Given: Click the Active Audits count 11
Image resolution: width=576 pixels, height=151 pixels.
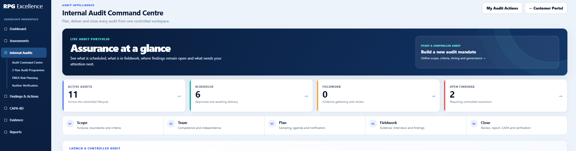Looking at the screenshot, I should 73,95.
